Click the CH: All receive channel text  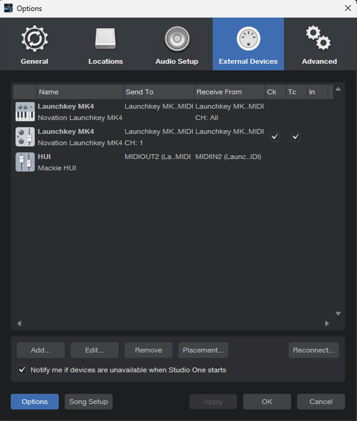(207, 117)
